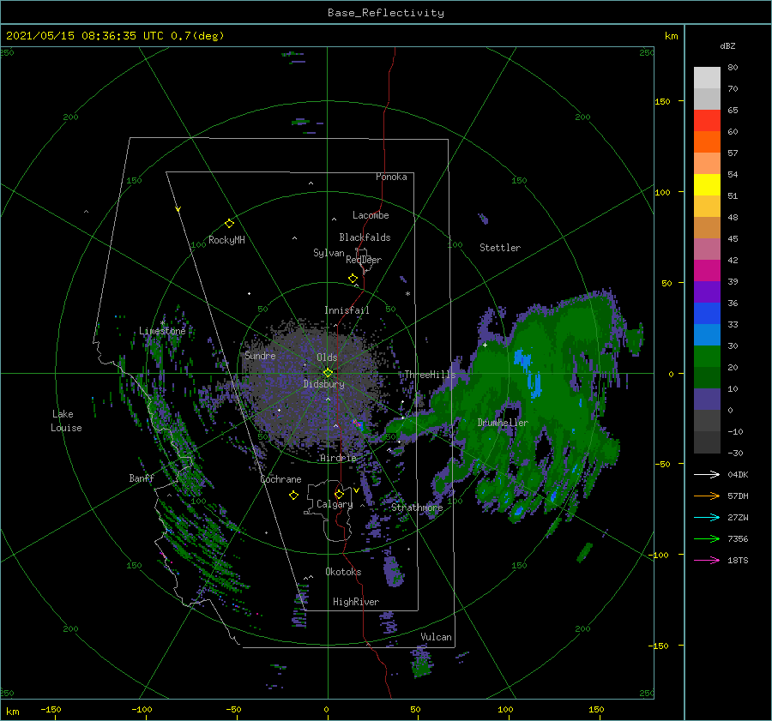Select the yellow radar-site diamond between Olds and Didsbury
772x721 pixels.
(328, 373)
